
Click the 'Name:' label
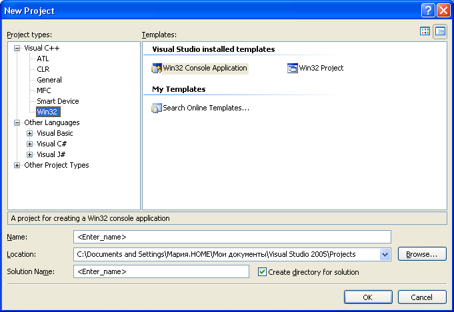click(x=17, y=237)
